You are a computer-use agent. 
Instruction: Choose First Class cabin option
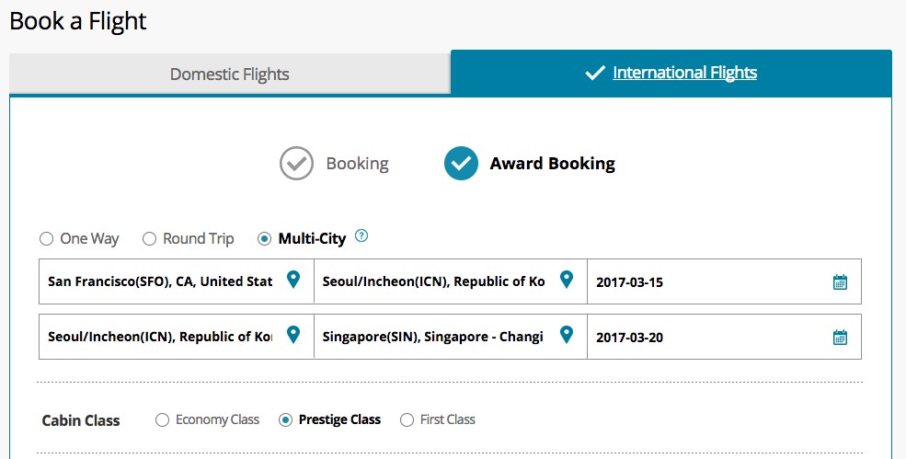pos(407,419)
